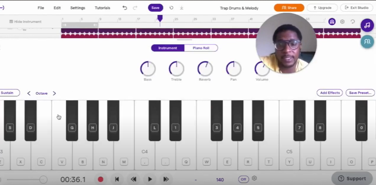This screenshot has width=376, height=185.
Task: Open the Save Preset dropdown
Action: pos(360,93)
